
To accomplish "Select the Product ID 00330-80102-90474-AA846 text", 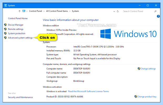I will click(70, 97).
